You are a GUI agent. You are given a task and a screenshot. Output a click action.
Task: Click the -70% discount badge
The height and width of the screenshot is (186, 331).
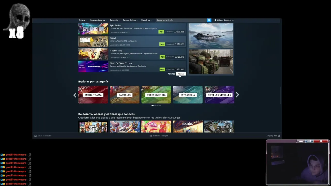coord(162,57)
